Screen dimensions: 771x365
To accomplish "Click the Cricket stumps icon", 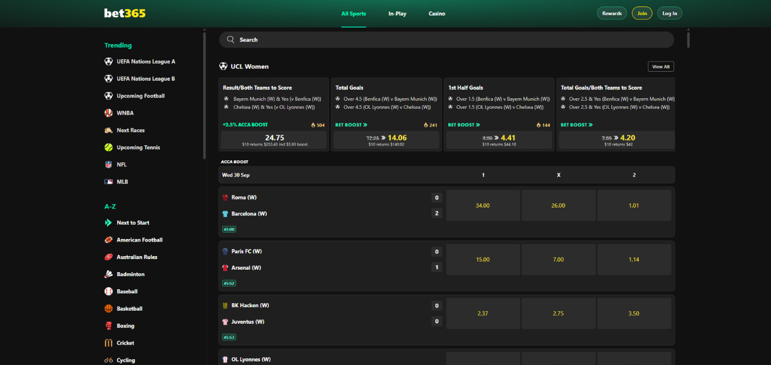I will [x=109, y=343].
